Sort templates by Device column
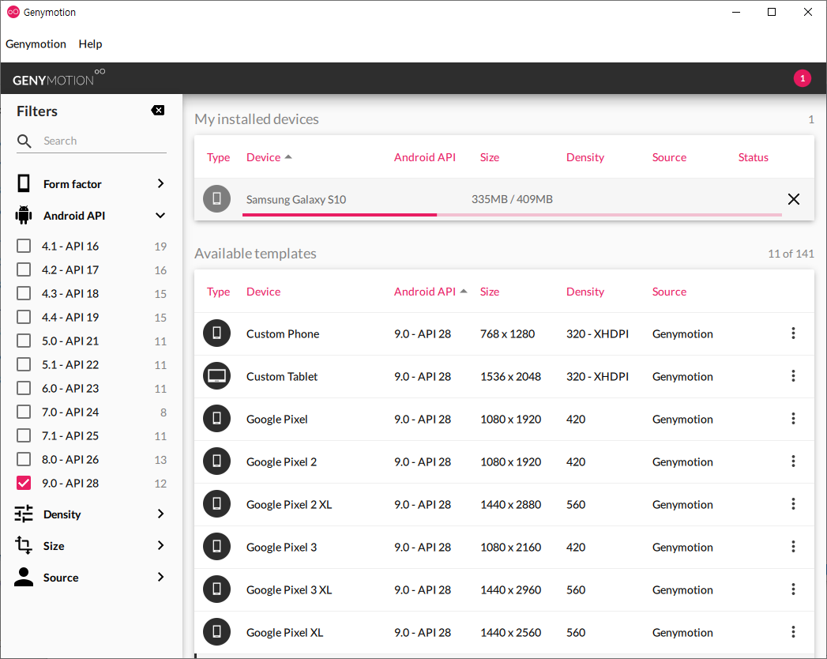The width and height of the screenshot is (827, 659). tap(263, 292)
